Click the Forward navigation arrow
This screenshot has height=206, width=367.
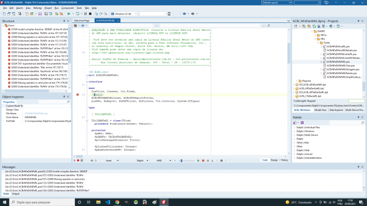pyautogui.click(x=193, y=14)
